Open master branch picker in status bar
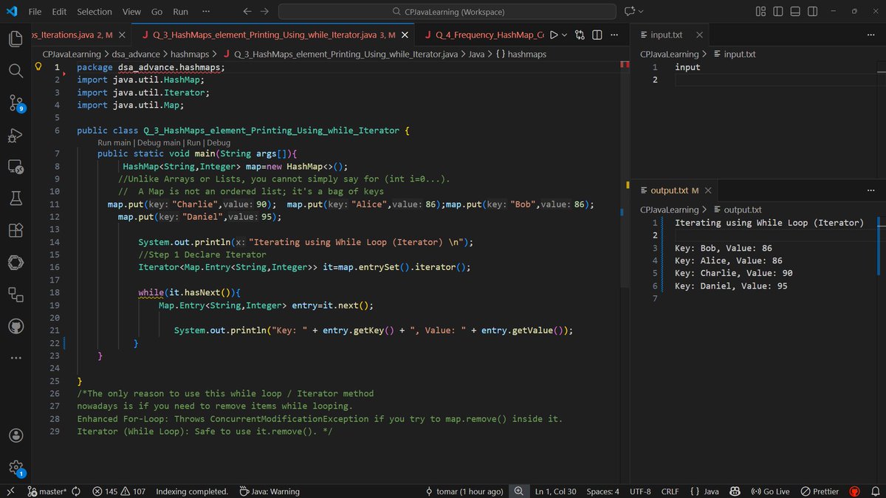This screenshot has width=886, height=498. 47,491
